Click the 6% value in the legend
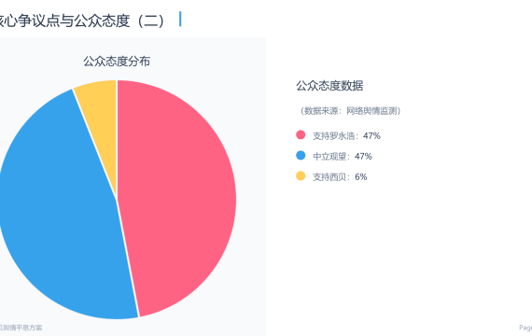 tap(361, 176)
